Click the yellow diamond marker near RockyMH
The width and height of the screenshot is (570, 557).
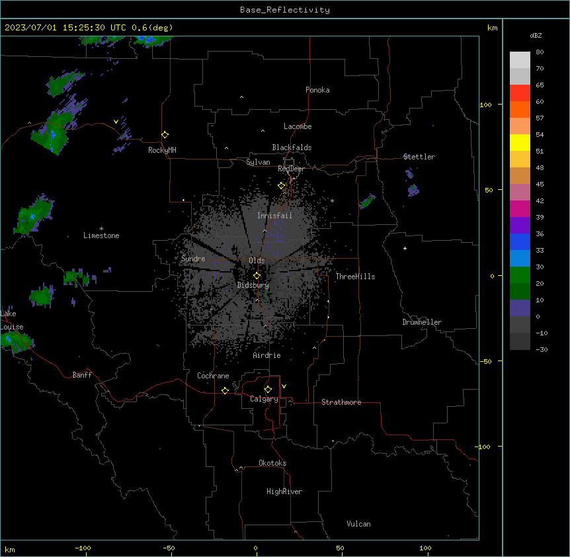click(x=165, y=135)
